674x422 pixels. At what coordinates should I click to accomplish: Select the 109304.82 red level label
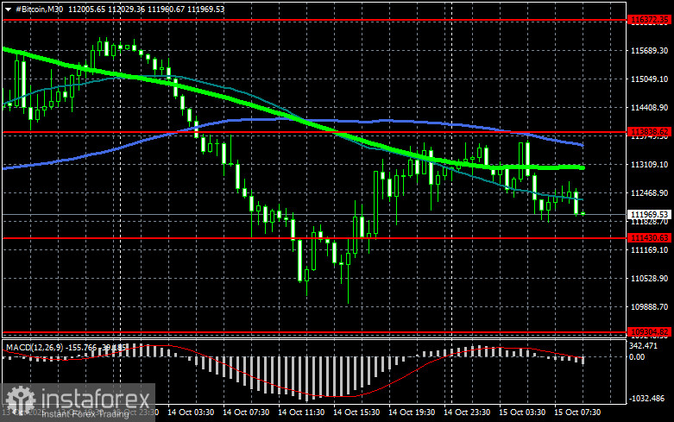[x=649, y=331]
